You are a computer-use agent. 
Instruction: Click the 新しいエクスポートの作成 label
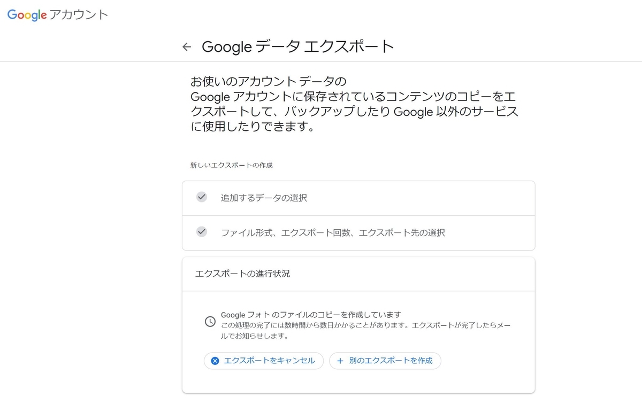tap(232, 166)
